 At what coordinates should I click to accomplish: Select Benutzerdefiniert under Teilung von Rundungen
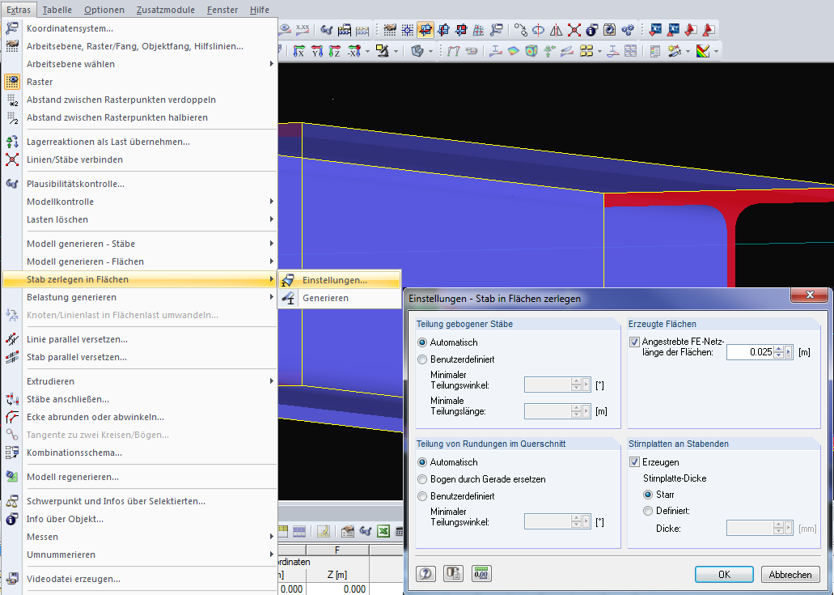point(422,496)
